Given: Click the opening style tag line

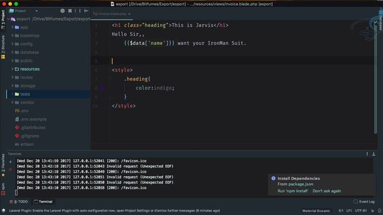Looking at the screenshot, I should click(x=122, y=70).
